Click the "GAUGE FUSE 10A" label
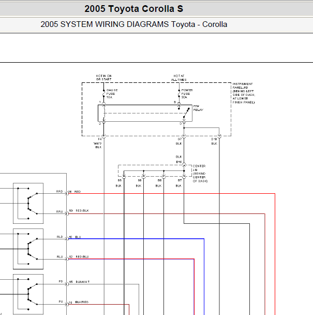The image size is (313, 315). pos(112,94)
